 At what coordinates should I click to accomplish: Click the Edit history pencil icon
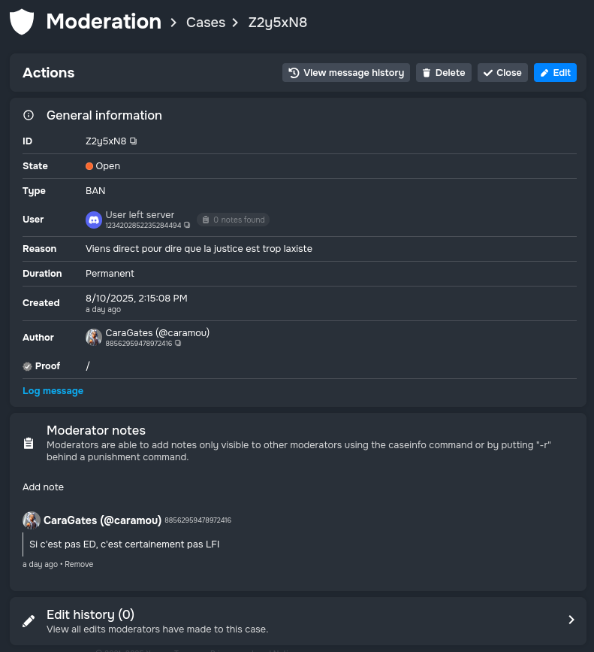click(29, 621)
